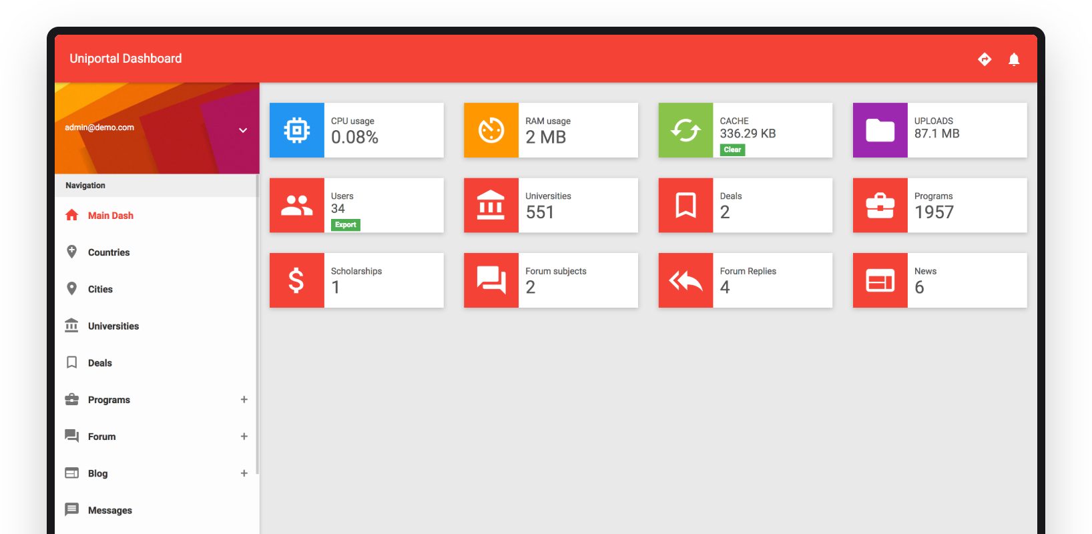Open Messages in the sidebar
Viewport: 1092px width, 534px height.
[x=156, y=510]
